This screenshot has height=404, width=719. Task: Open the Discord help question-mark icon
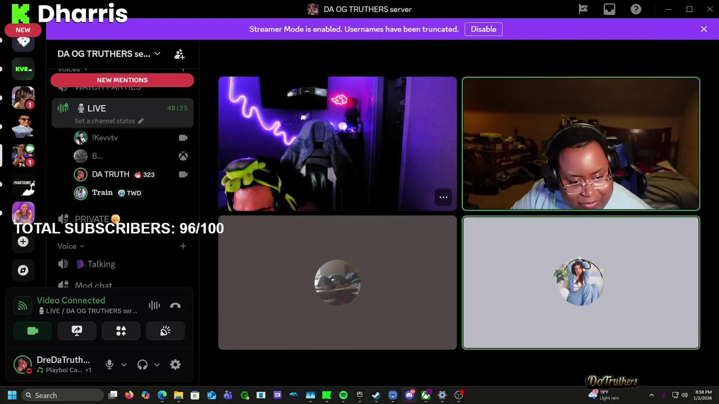pyautogui.click(x=636, y=9)
